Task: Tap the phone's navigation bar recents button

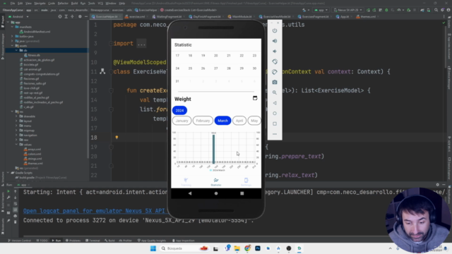Action: (x=242, y=193)
